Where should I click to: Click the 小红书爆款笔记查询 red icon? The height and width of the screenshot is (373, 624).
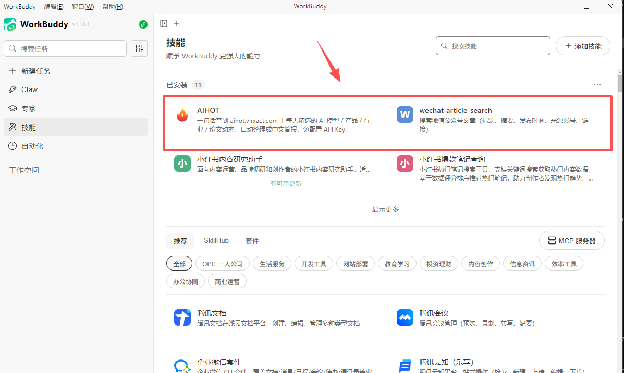tap(405, 163)
